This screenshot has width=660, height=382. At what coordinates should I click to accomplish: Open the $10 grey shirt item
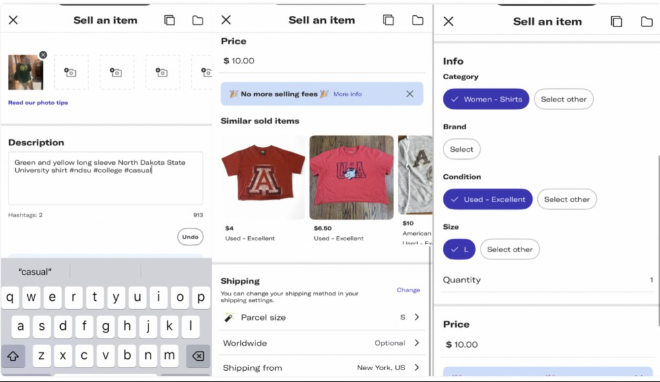tap(415, 175)
